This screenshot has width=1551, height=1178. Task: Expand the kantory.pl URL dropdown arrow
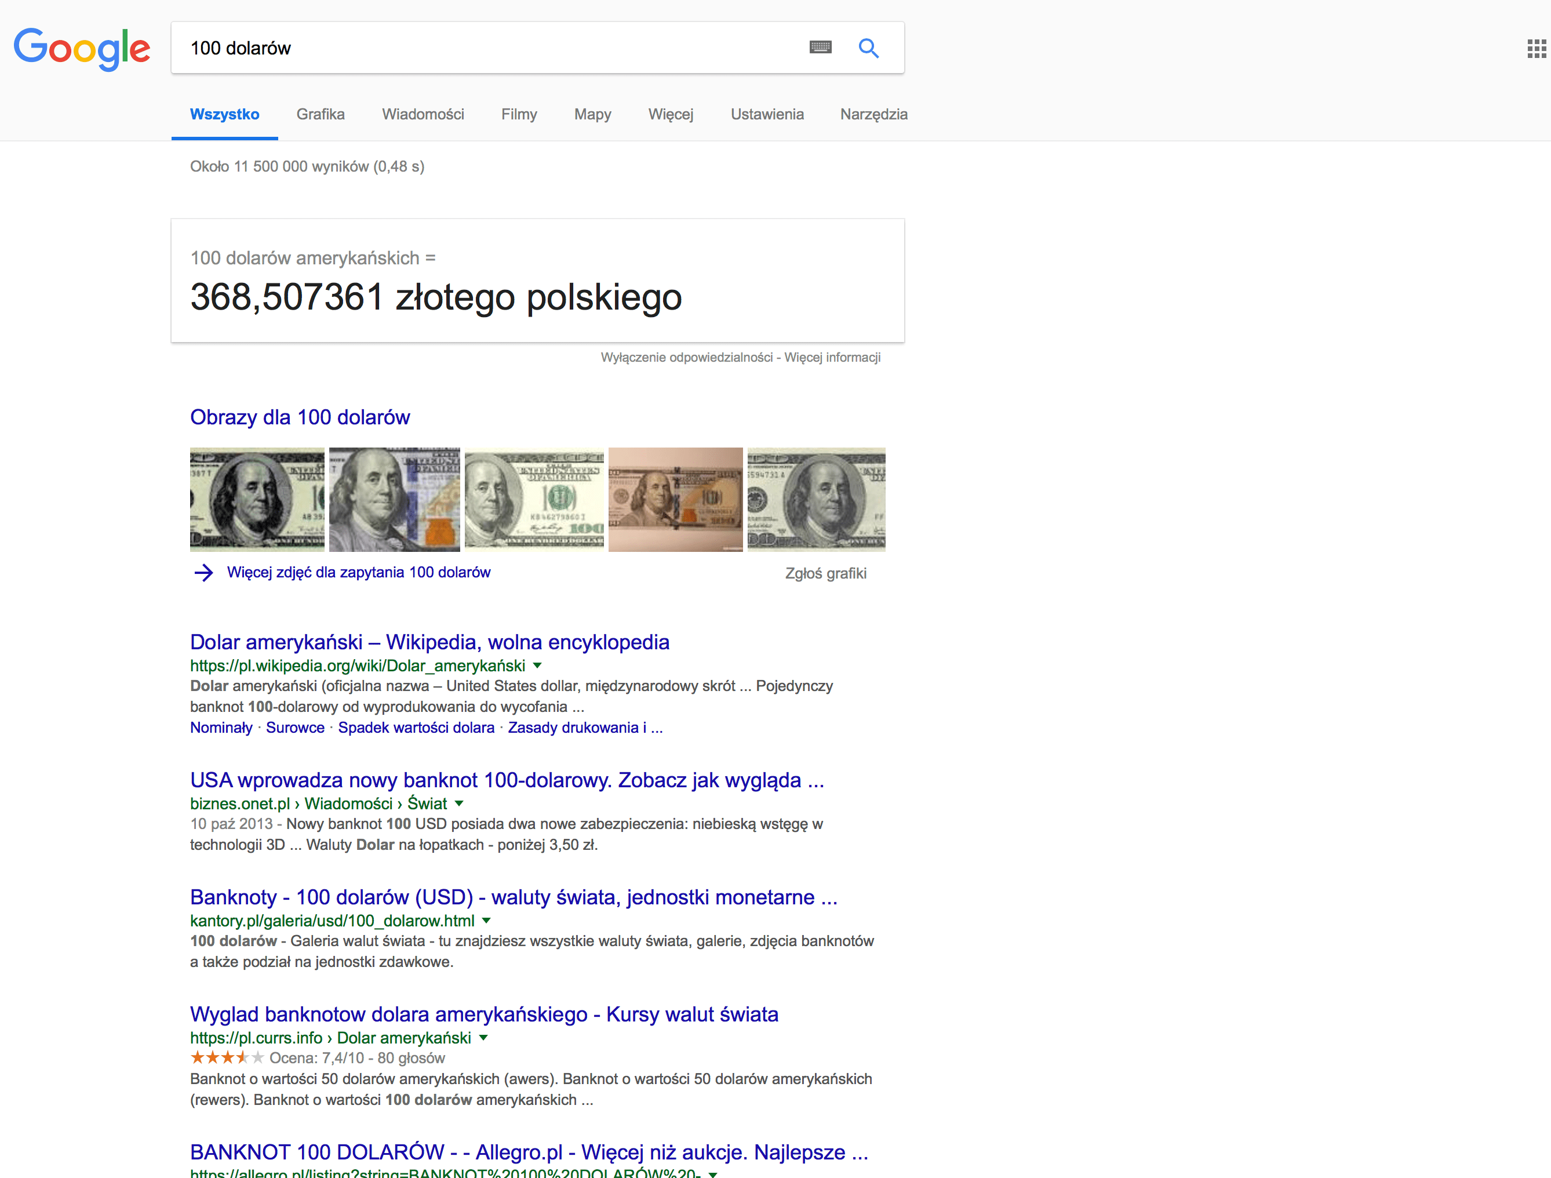click(x=487, y=921)
